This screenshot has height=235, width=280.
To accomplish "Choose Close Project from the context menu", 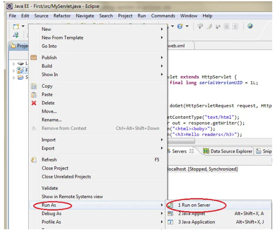I will (55, 168).
